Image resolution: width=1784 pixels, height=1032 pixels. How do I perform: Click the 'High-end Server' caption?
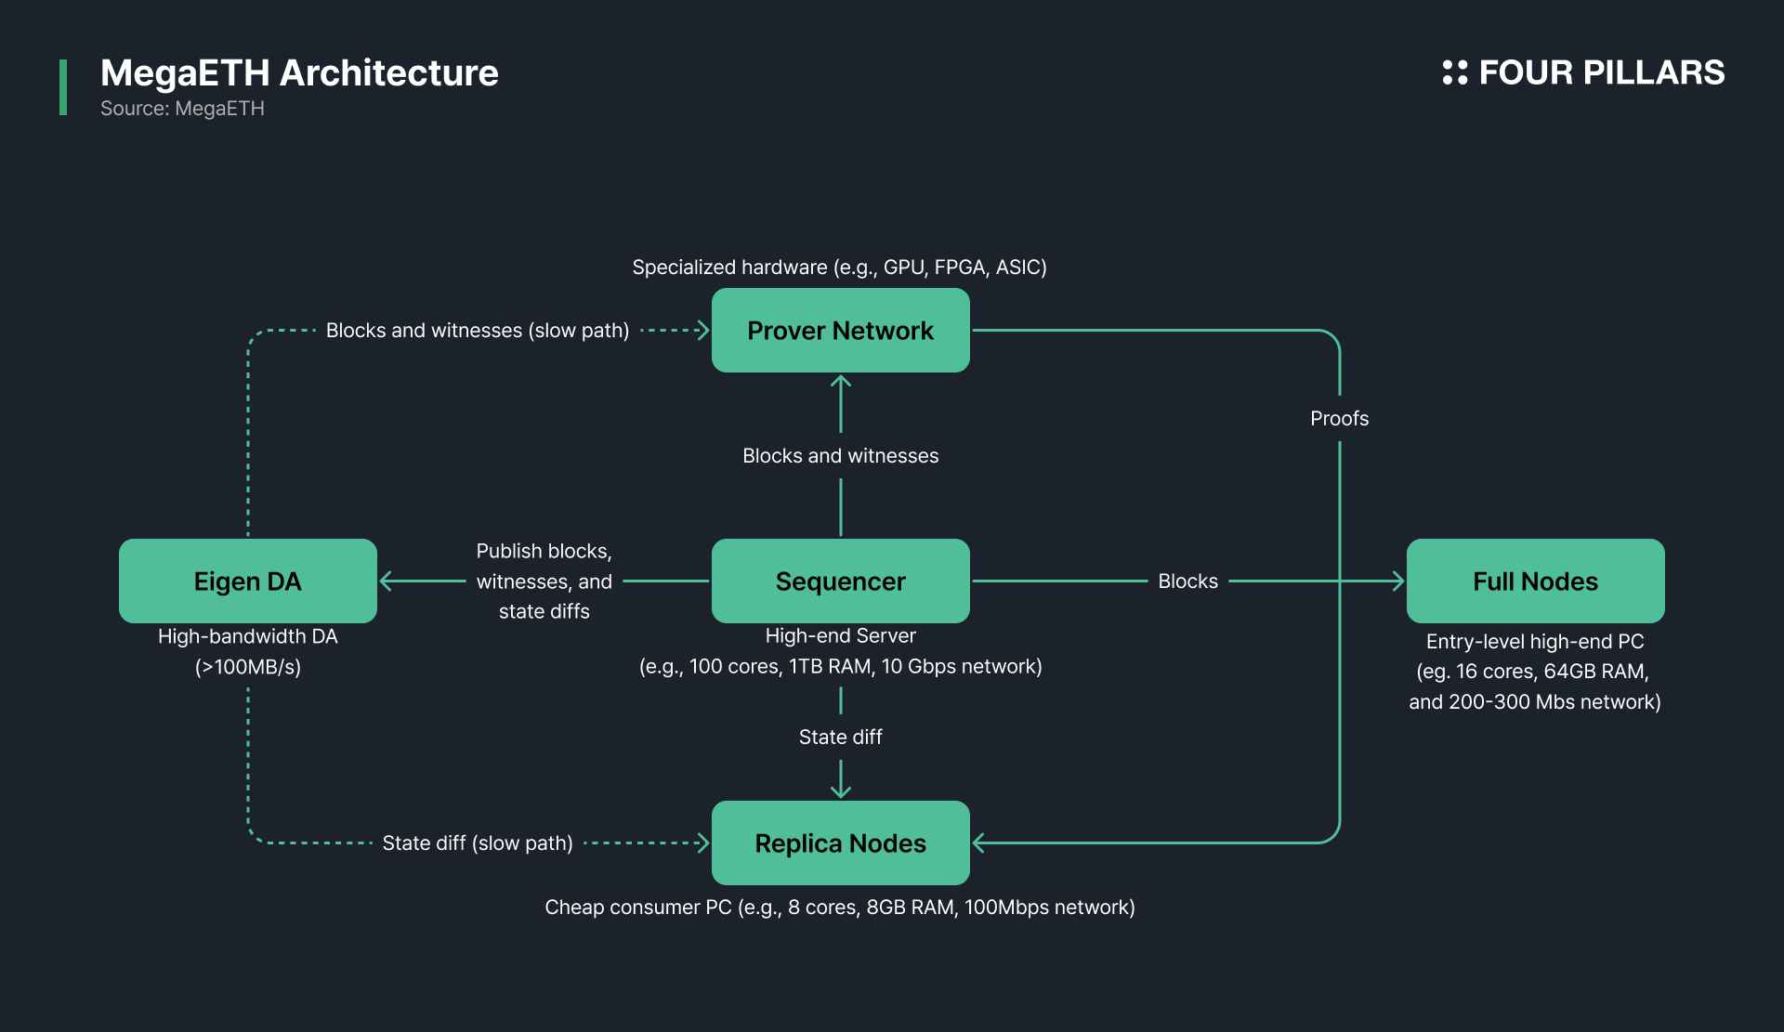pos(841,636)
